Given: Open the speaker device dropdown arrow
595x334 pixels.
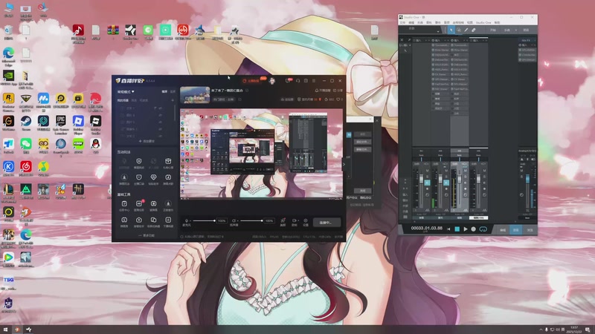Looking at the screenshot, I should point(237,220).
